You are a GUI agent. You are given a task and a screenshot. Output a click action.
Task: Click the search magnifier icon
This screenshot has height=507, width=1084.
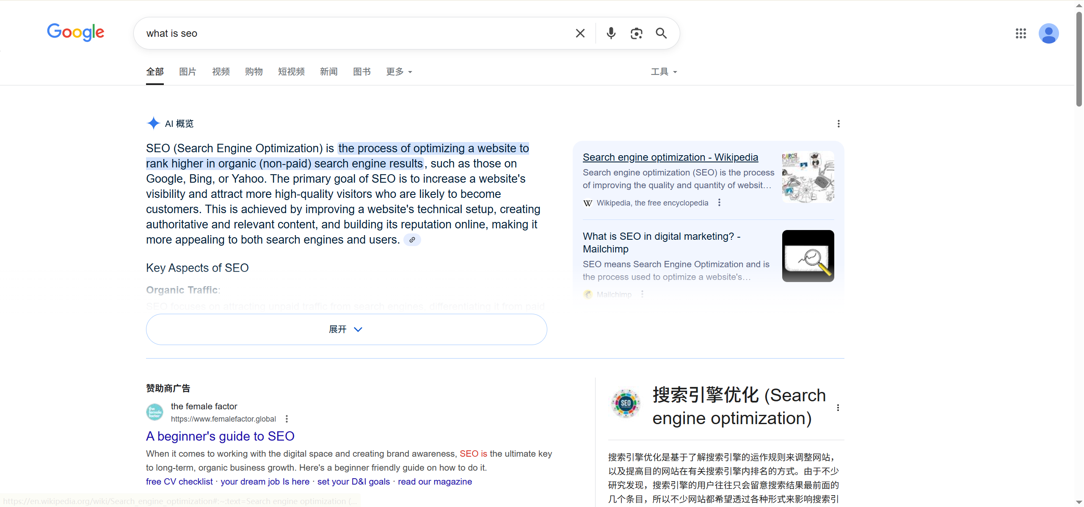click(x=661, y=33)
